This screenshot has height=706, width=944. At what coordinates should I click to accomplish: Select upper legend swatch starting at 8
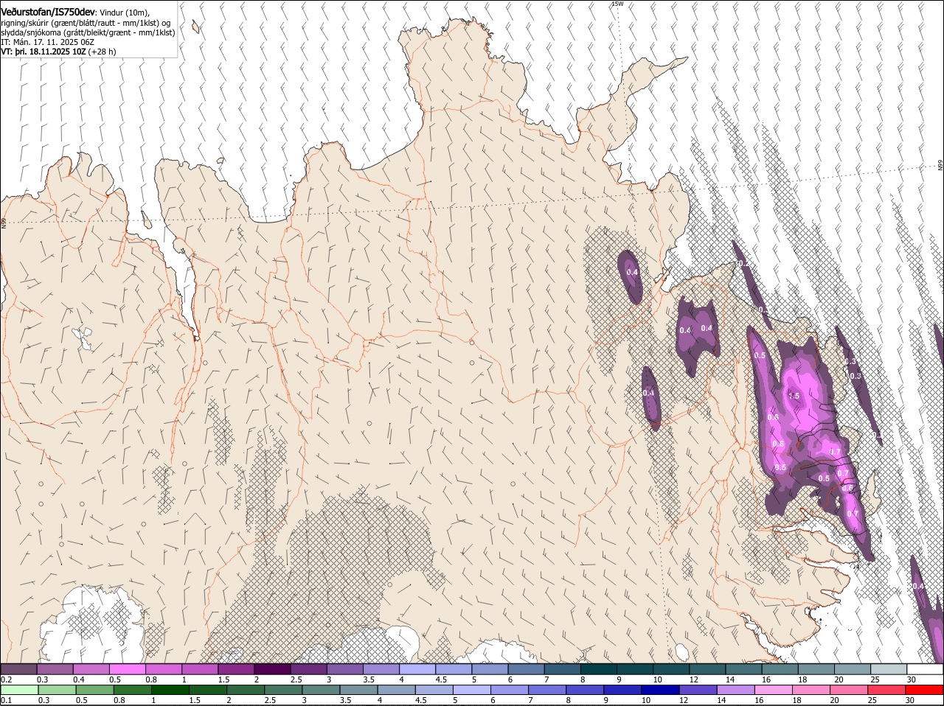(x=599, y=668)
